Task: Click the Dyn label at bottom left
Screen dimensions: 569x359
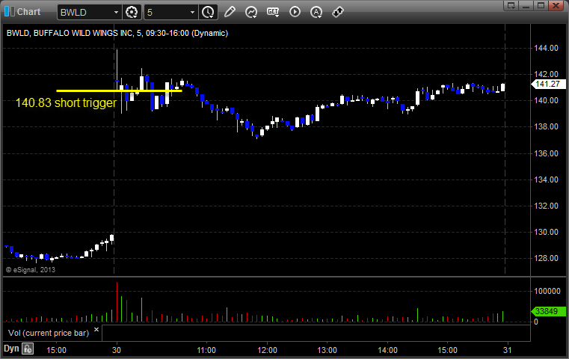Action: [x=11, y=349]
